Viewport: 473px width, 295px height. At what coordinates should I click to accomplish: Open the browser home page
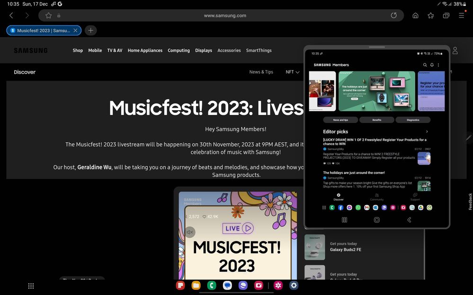[415, 16]
